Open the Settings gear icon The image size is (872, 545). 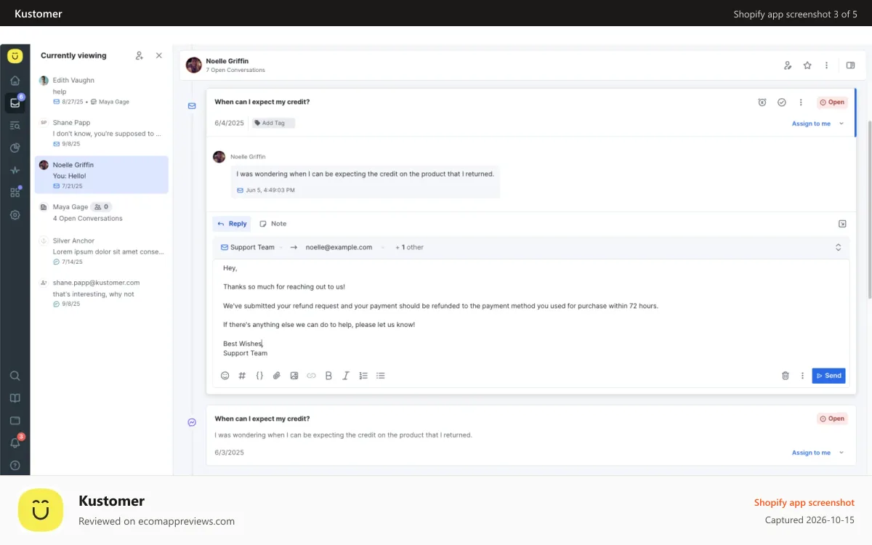click(x=15, y=215)
